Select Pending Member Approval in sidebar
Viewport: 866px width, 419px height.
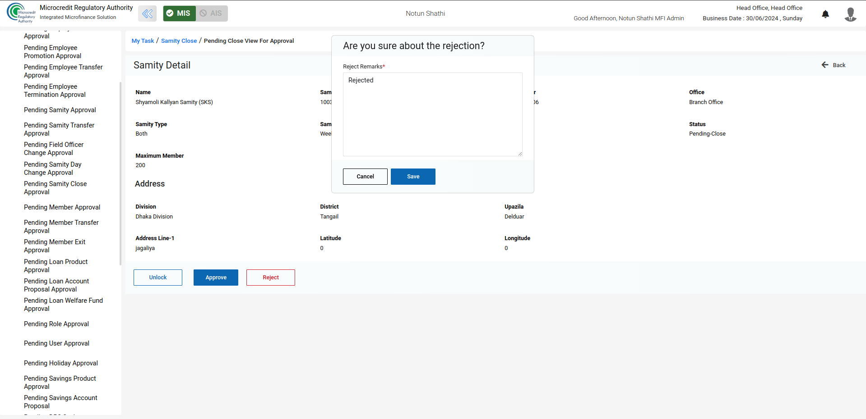pyautogui.click(x=62, y=207)
